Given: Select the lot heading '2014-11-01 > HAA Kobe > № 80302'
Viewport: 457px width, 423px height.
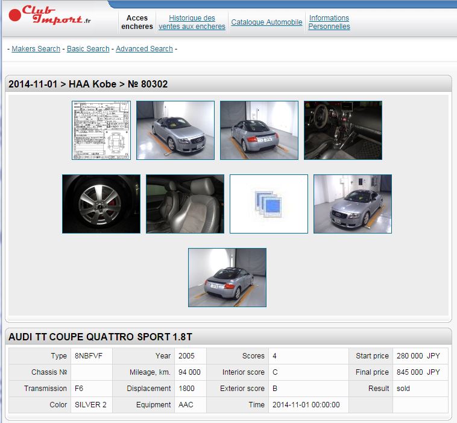Looking at the screenshot, I should 88,84.
